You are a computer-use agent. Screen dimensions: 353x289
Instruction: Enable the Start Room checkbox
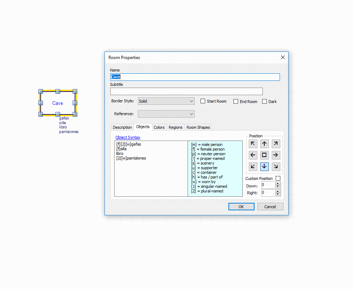203,101
